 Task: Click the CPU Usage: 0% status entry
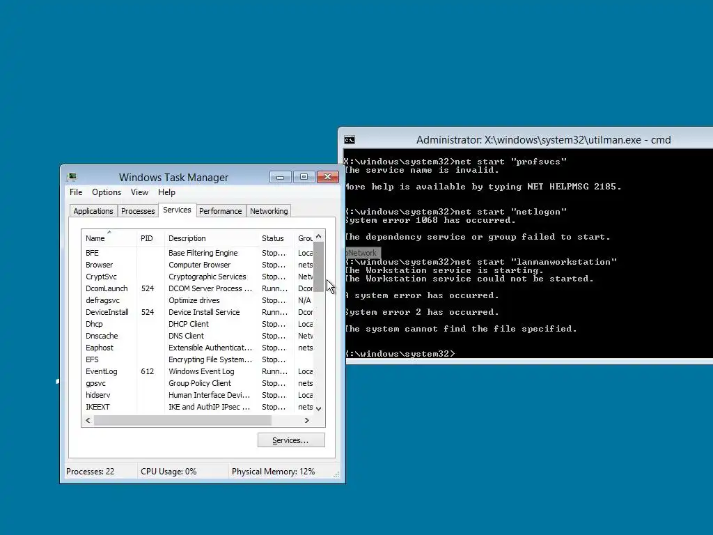[169, 472]
